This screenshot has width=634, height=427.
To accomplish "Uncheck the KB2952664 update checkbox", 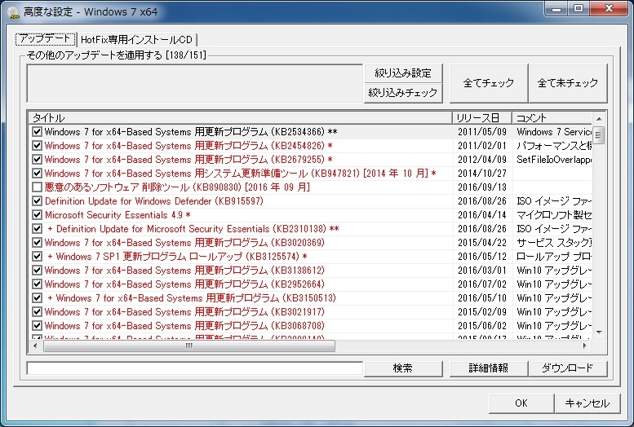I will (38, 284).
